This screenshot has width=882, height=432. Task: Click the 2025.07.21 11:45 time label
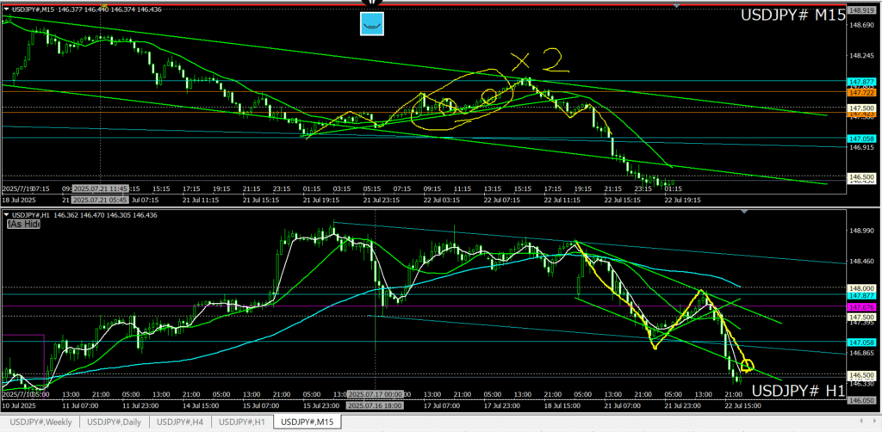(x=100, y=188)
